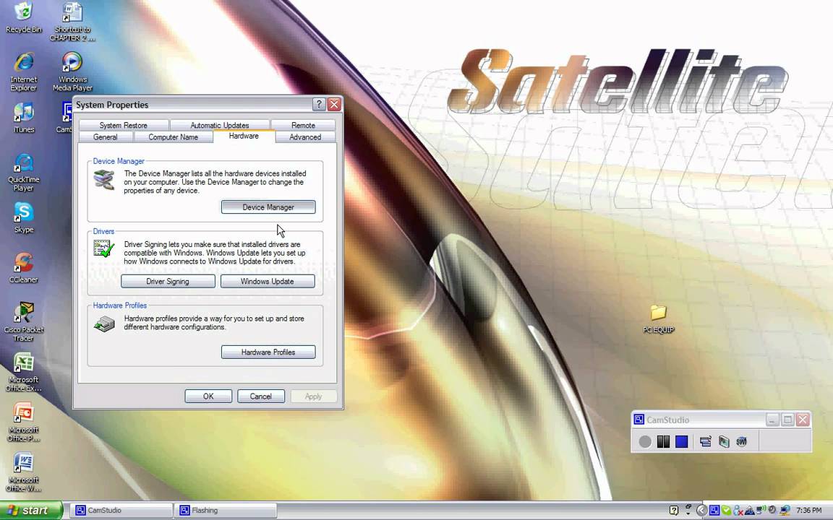Screen dimensions: 833x520
Task: Select the Internet Explorer desktop icon
Action: 23,71
